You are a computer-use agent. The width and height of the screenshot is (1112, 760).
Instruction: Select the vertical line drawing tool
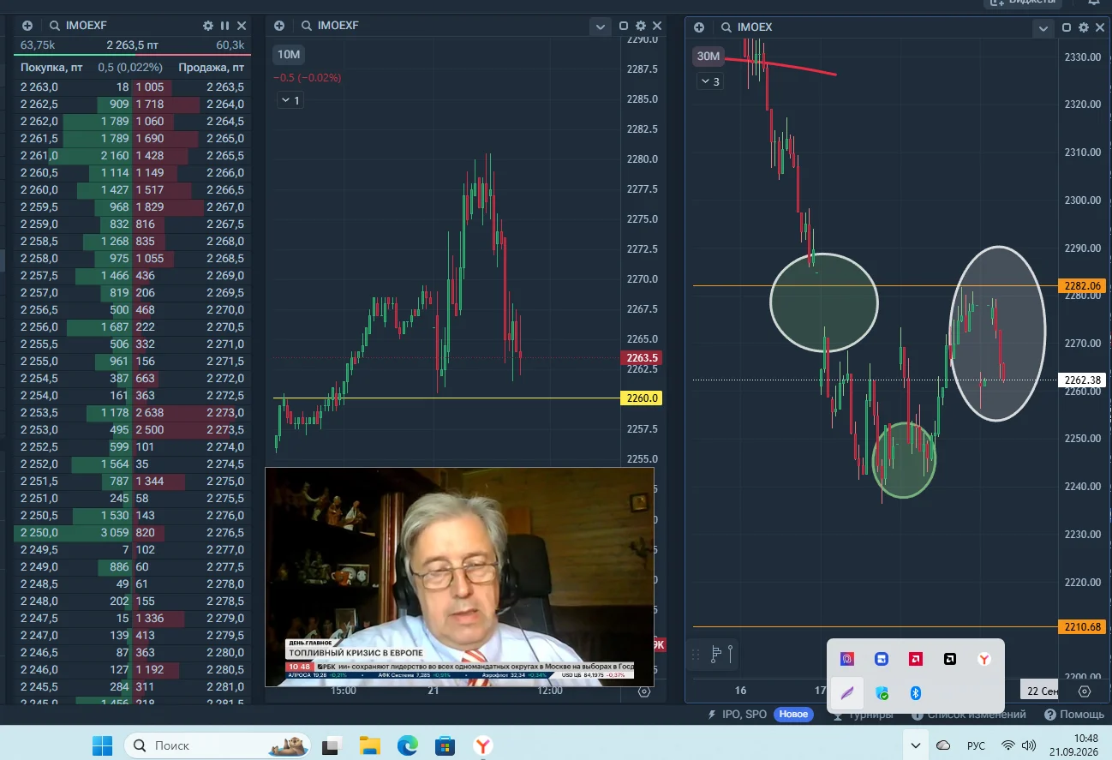(732, 655)
